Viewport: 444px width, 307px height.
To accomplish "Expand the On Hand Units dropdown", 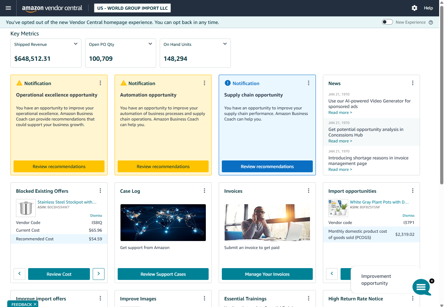I will click(x=225, y=44).
